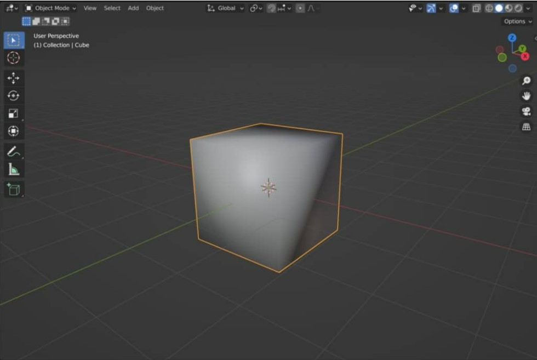Click the Select menu in the header
The height and width of the screenshot is (360, 537).
pyautogui.click(x=112, y=8)
